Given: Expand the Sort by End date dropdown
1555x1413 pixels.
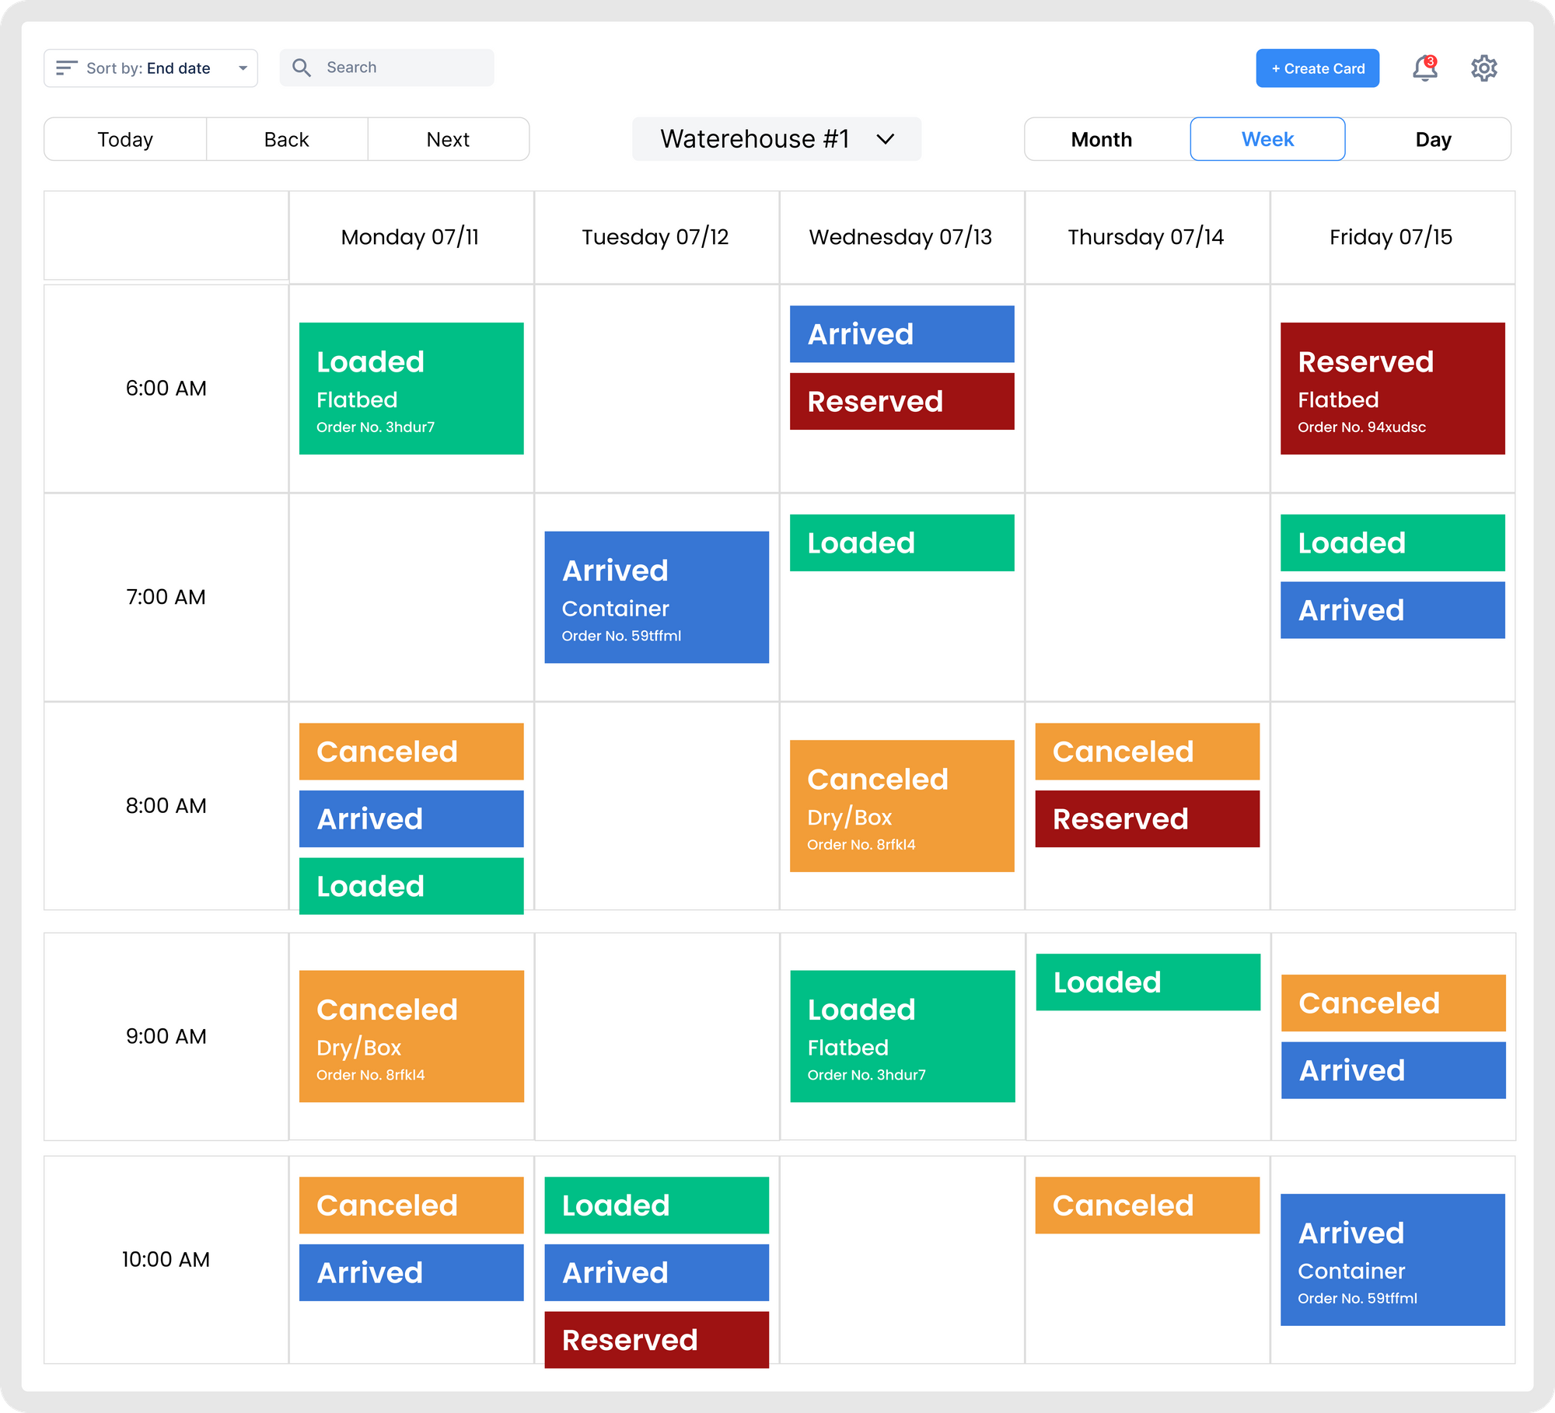Looking at the screenshot, I should (x=243, y=68).
